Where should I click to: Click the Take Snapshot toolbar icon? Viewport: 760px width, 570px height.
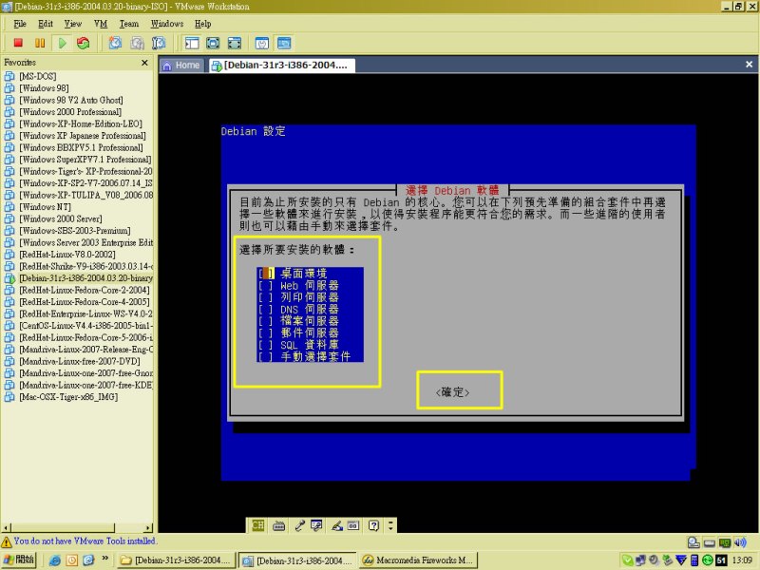click(115, 43)
